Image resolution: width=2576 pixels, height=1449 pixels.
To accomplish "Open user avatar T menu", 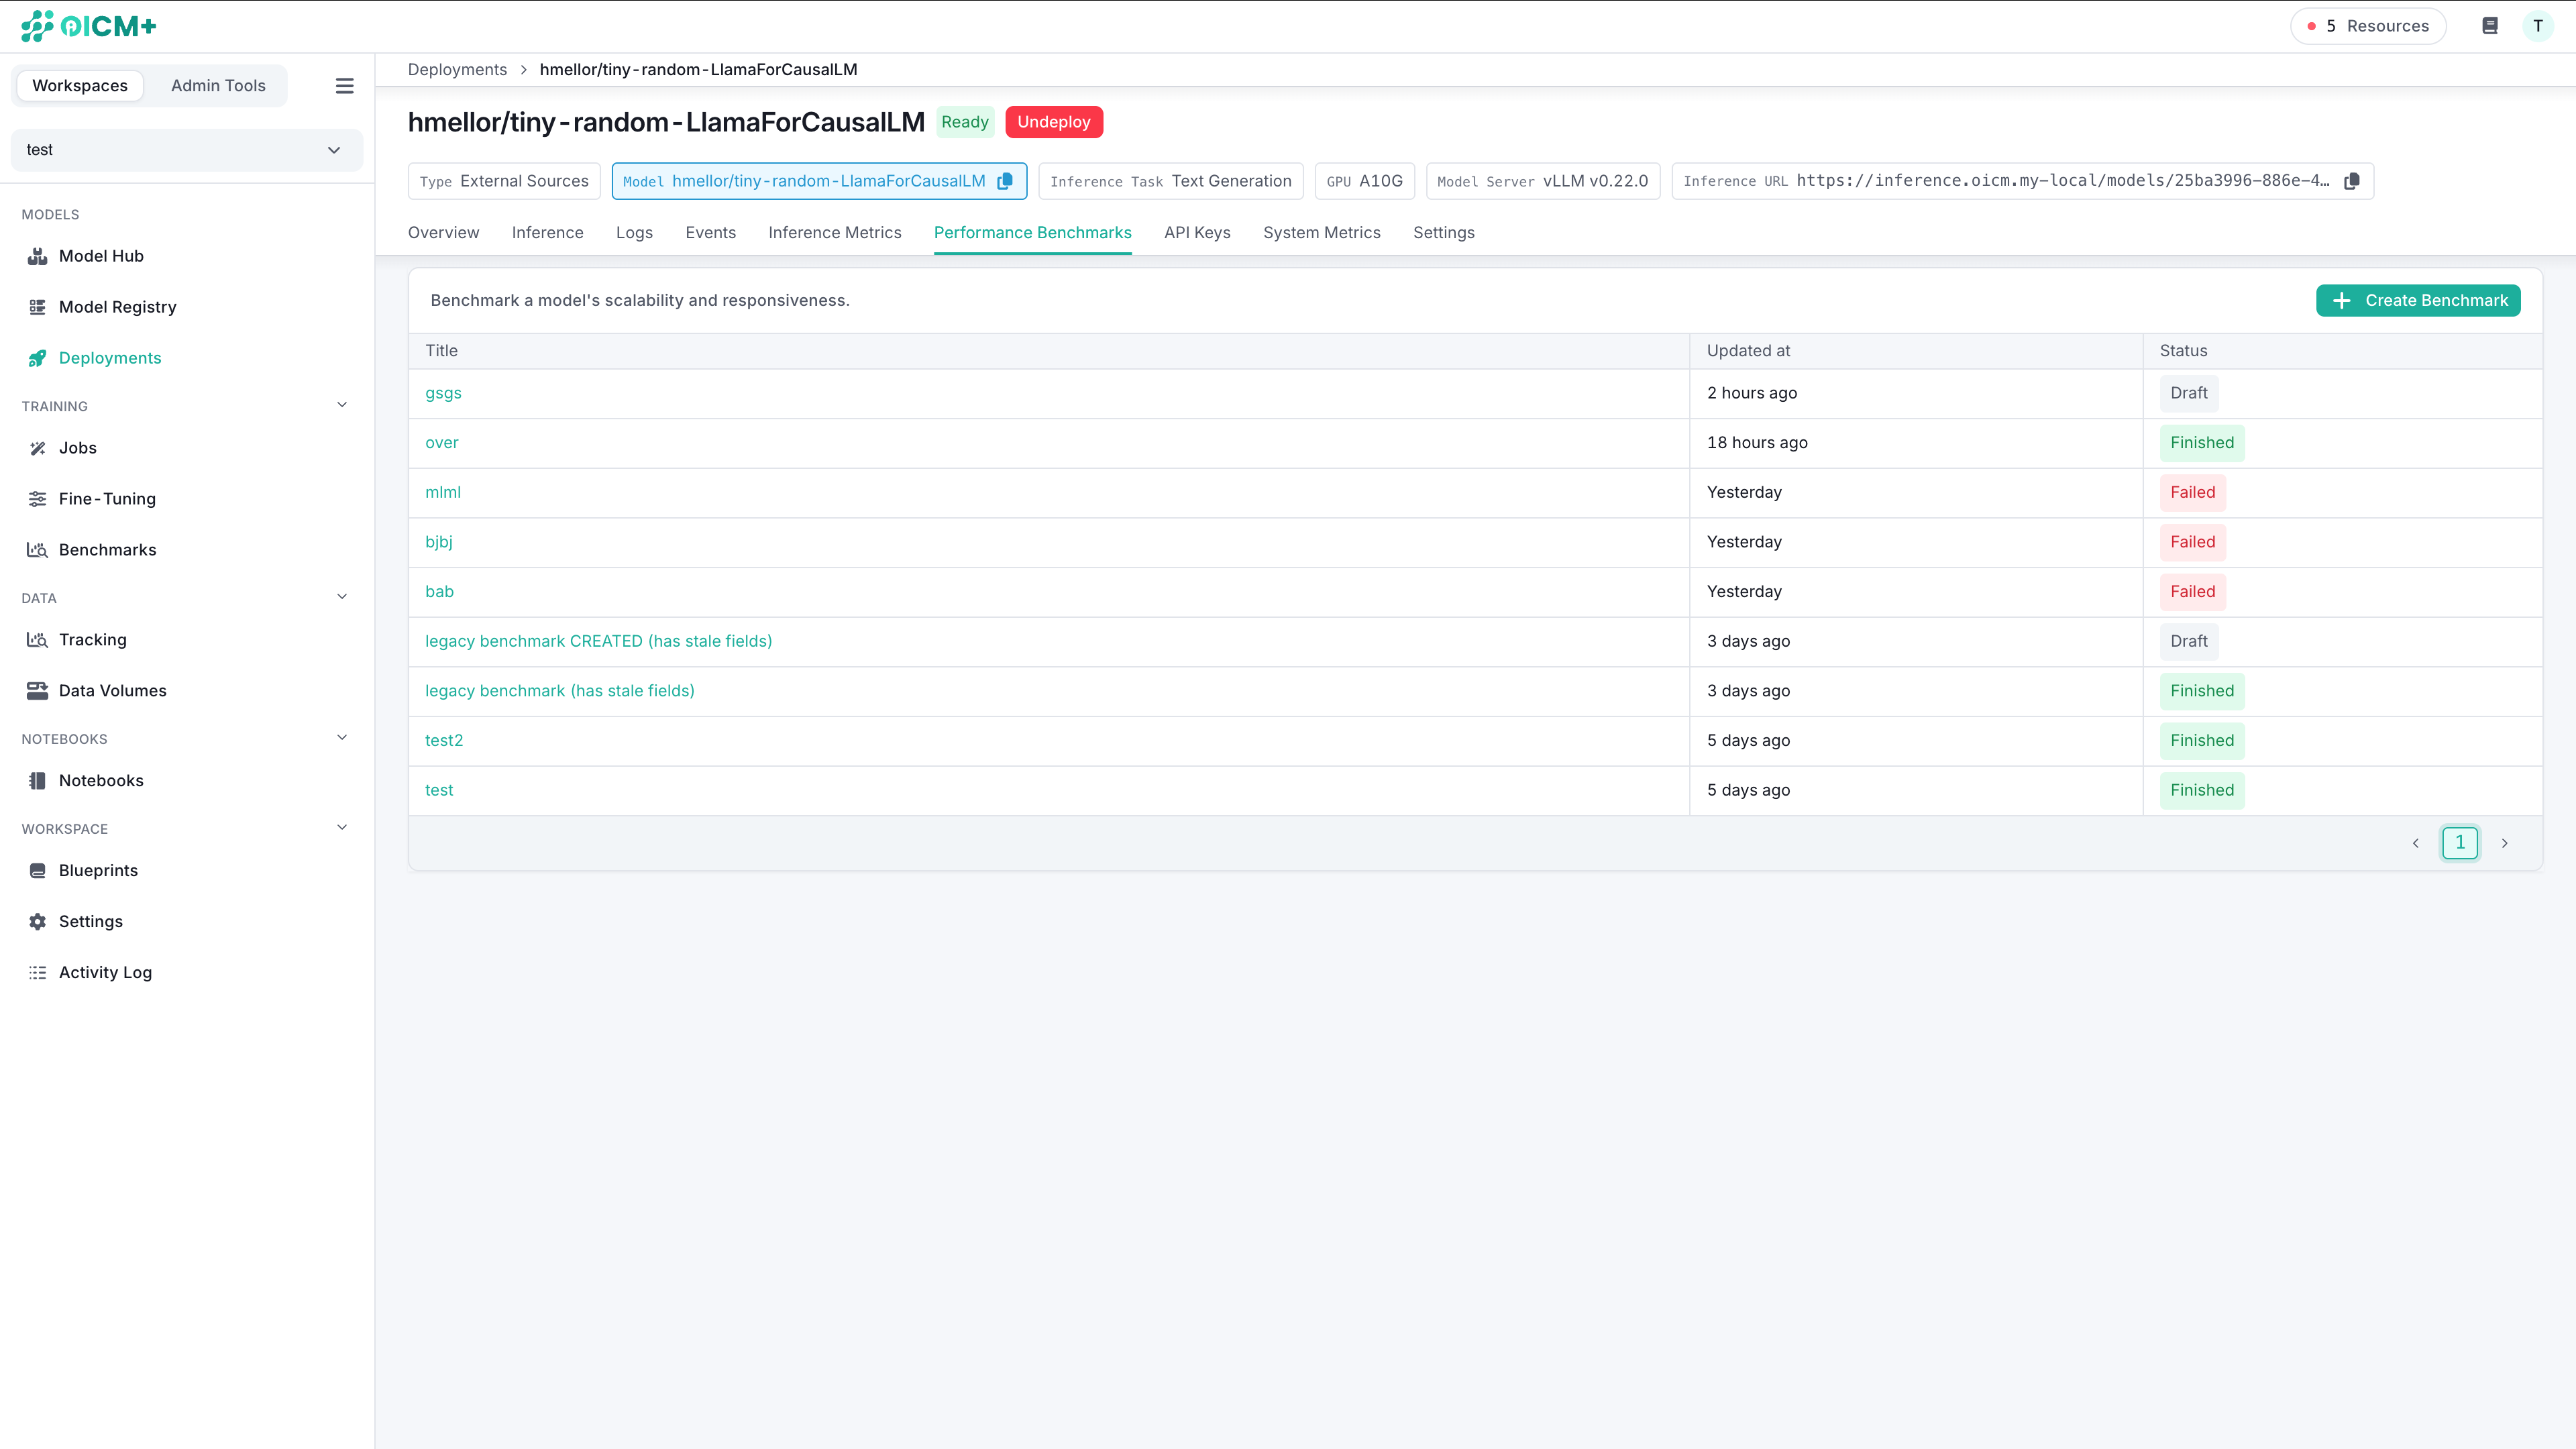I will [2538, 26].
